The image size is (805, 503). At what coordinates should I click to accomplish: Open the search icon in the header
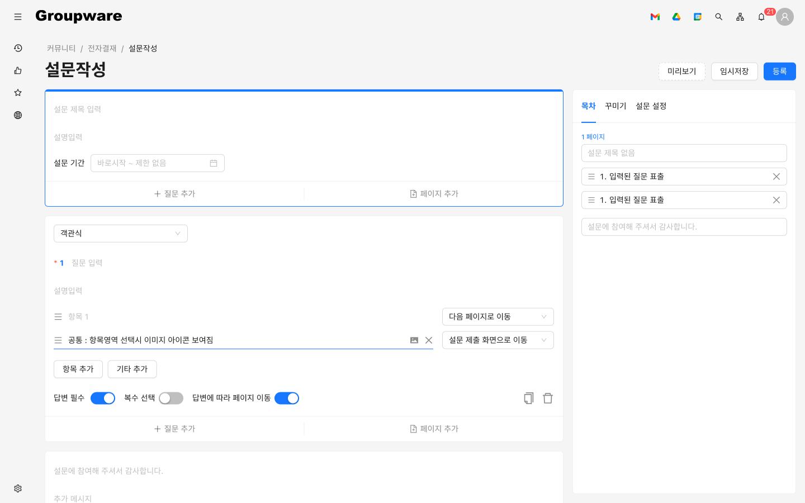(x=719, y=17)
